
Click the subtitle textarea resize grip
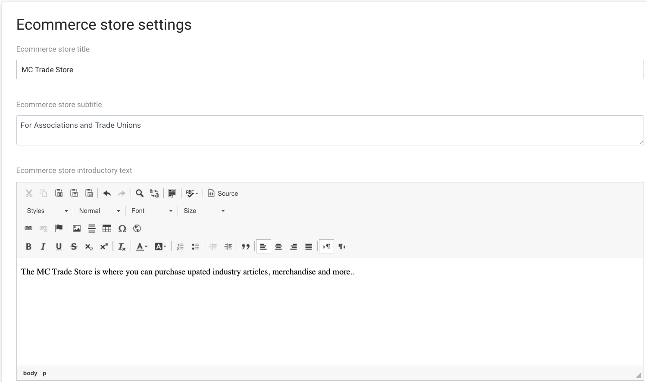[x=641, y=142]
